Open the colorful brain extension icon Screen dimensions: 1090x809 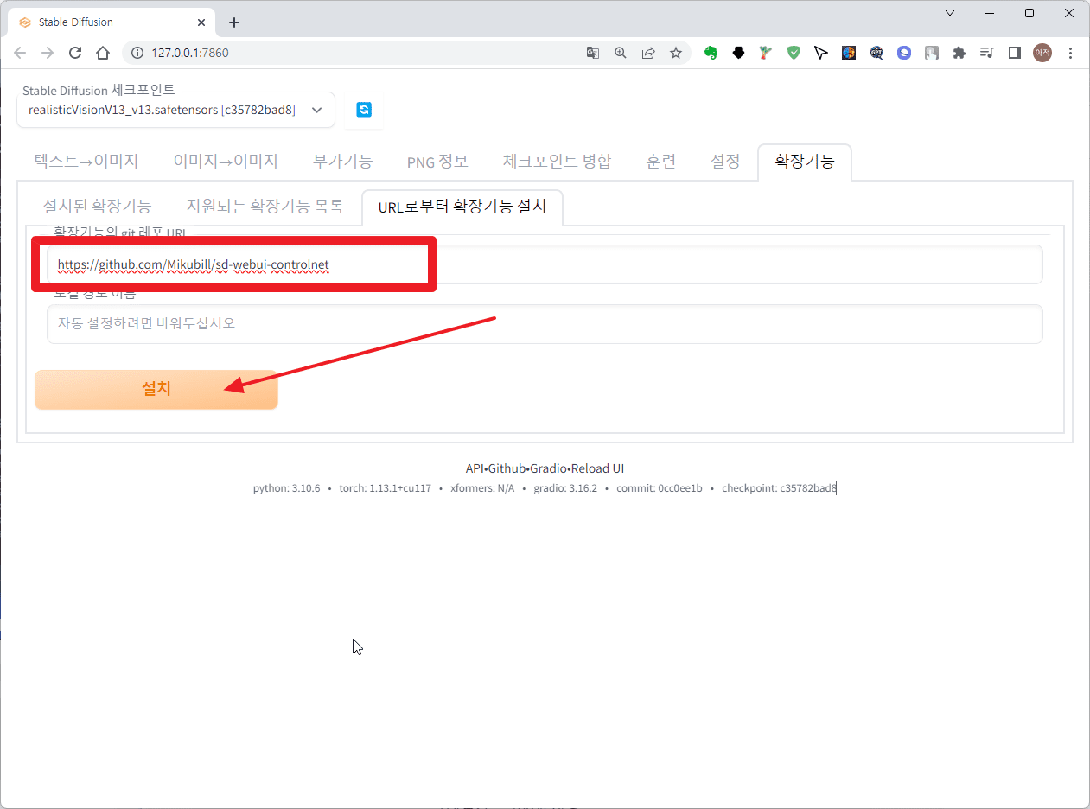point(849,53)
